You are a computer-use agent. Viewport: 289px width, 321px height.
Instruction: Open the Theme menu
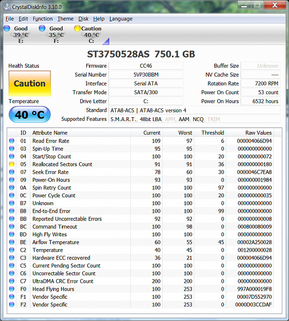[65, 19]
